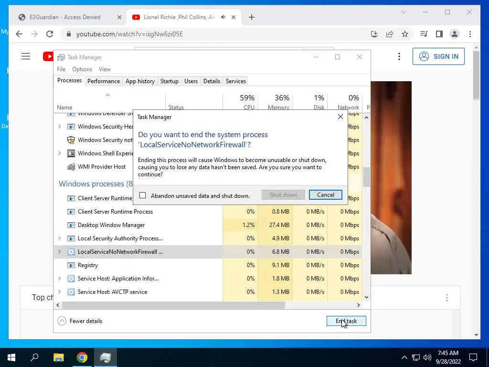Open the Chrome media control icon

[424, 34]
